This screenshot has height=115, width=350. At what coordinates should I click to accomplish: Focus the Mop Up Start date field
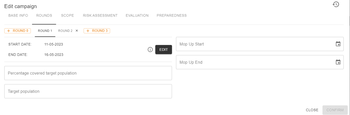coord(255,44)
